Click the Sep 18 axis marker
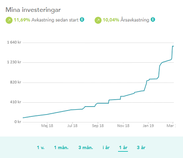Viewport: 183px width, 158px height. [x=98, y=126]
